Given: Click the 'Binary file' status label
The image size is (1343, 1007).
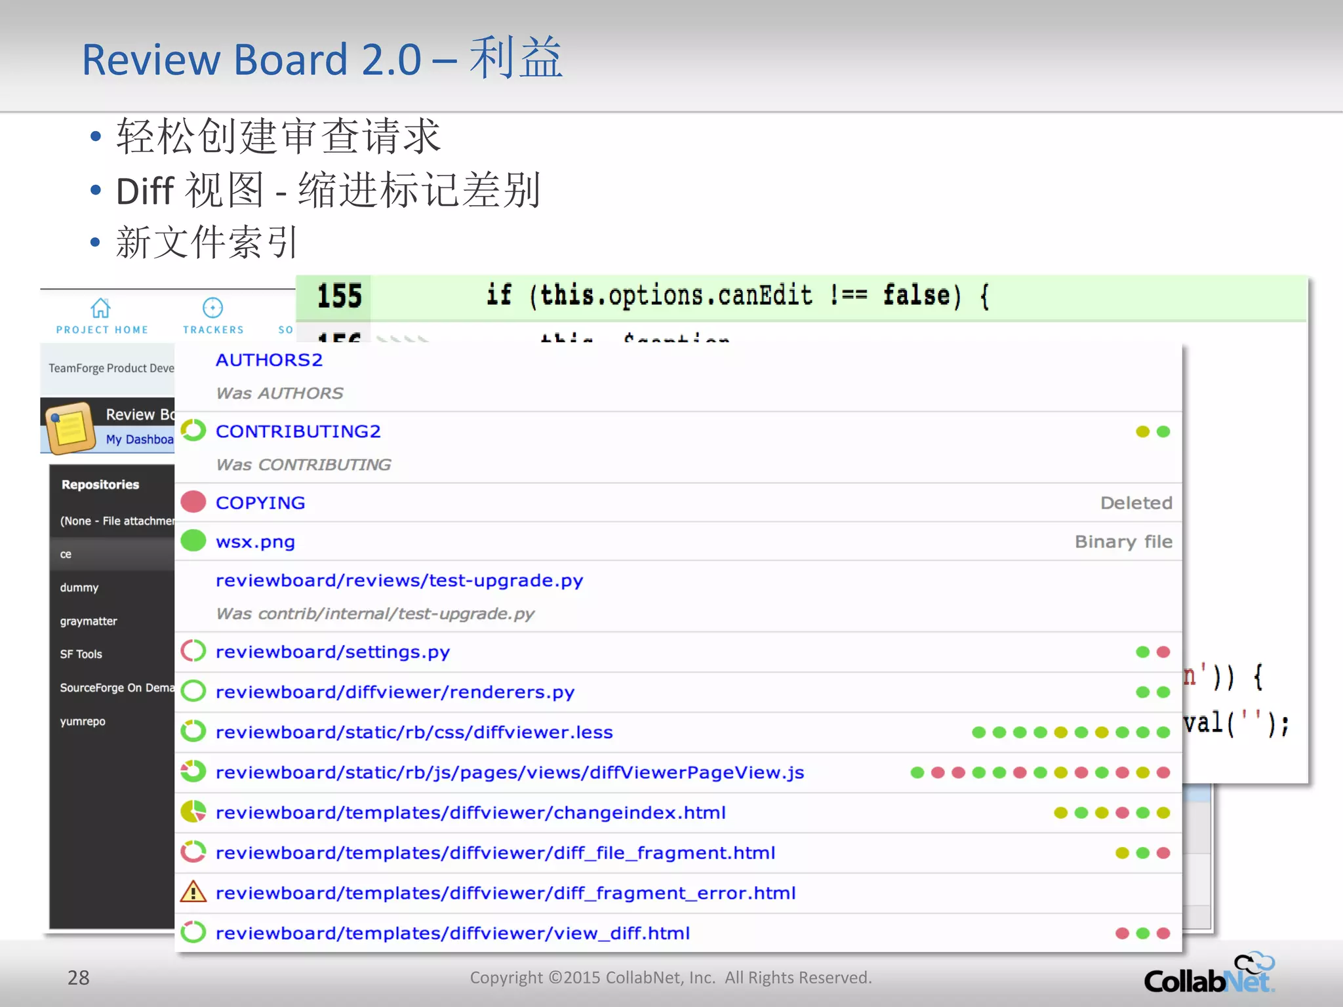Looking at the screenshot, I should click(x=1123, y=542).
